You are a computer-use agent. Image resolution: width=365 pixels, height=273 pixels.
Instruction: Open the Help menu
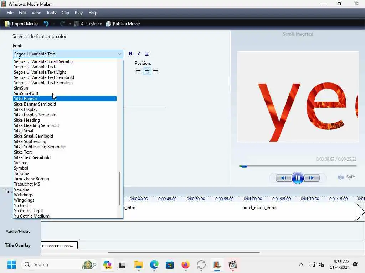93,13
